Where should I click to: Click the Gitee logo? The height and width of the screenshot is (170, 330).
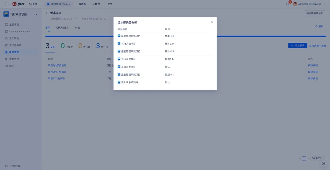[x=19, y=4]
